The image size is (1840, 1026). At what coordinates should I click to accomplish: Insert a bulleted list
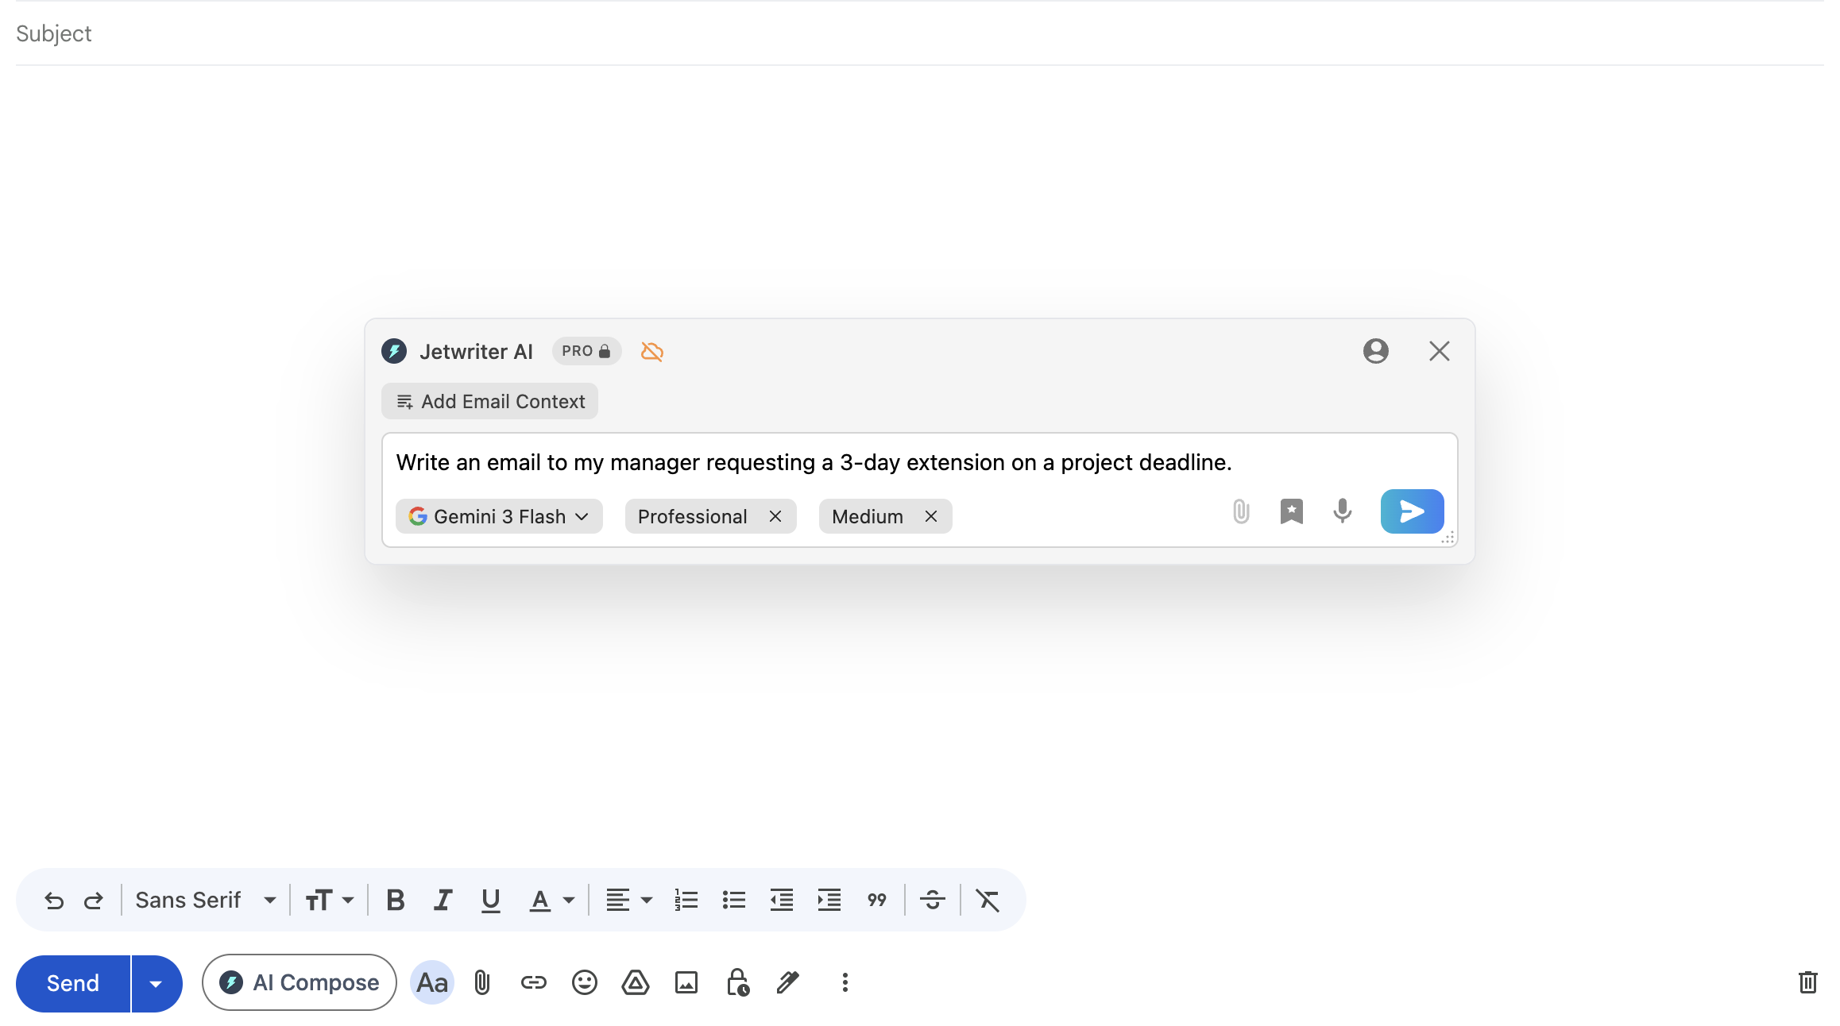point(734,901)
